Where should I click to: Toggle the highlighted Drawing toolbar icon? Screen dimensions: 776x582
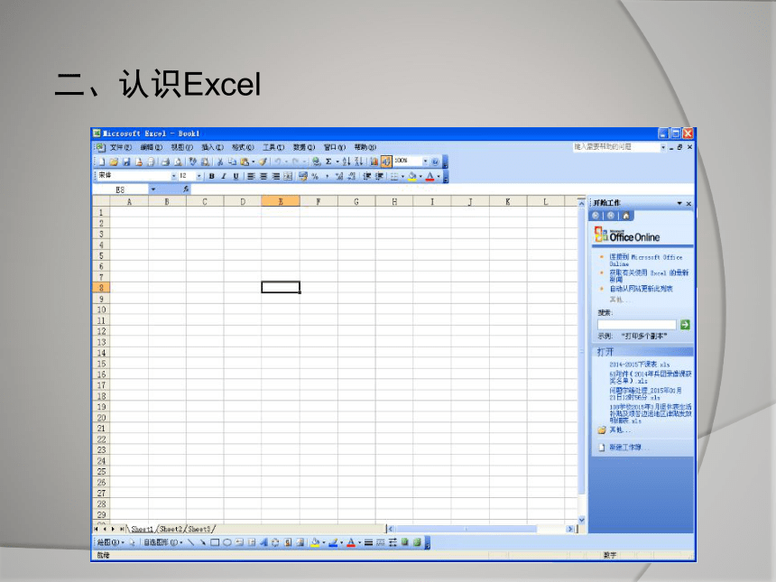point(386,162)
